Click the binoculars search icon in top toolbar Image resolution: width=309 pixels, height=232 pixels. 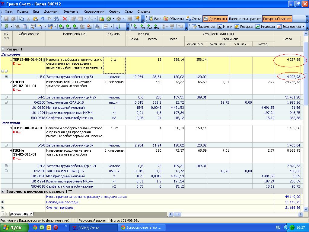point(56,19)
